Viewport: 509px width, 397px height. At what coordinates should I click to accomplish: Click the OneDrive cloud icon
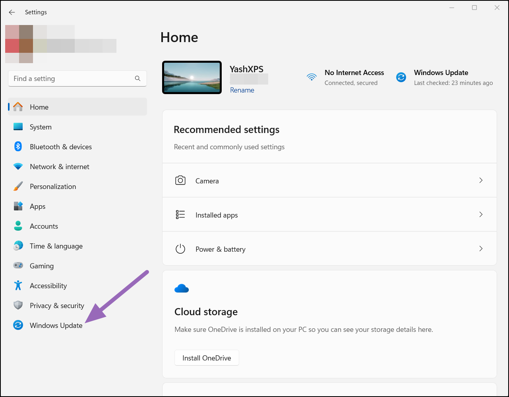(x=182, y=288)
